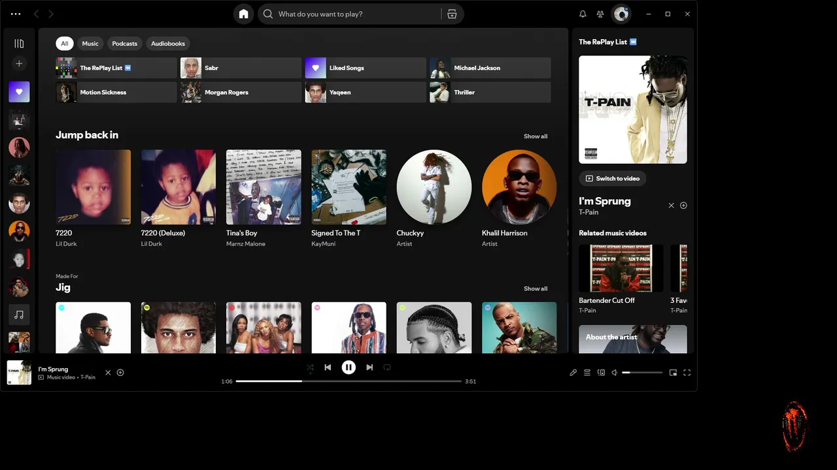The width and height of the screenshot is (837, 470).
Task: Open the 7220 album cover
Action: click(x=93, y=187)
